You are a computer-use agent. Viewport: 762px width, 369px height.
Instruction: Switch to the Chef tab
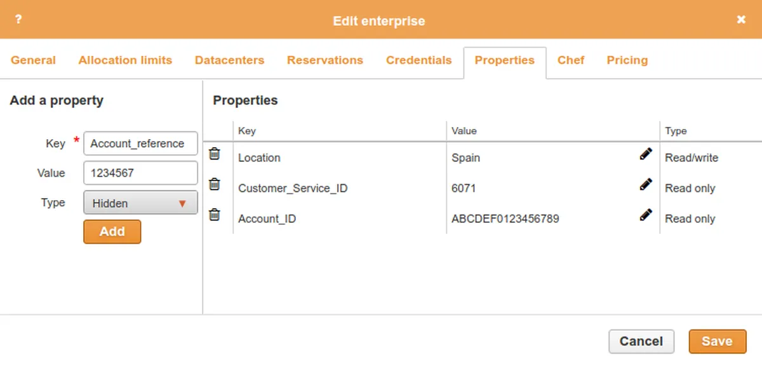[x=570, y=60]
